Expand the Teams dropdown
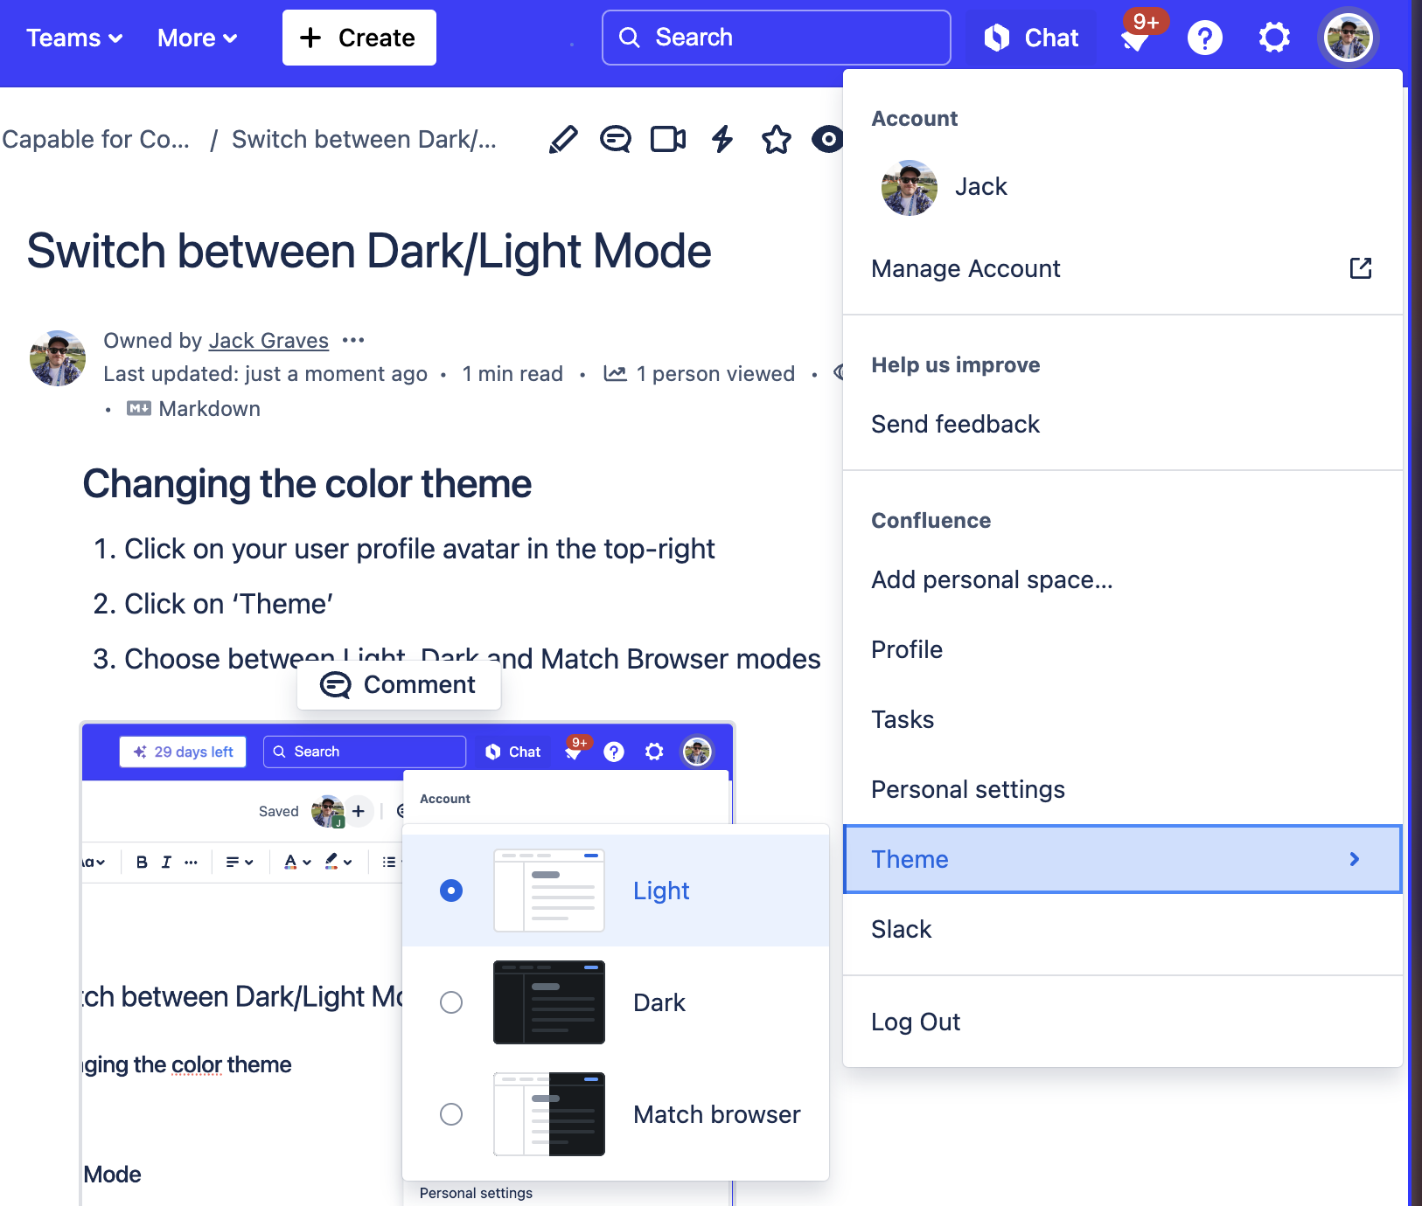Image resolution: width=1422 pixels, height=1206 pixels. [x=74, y=38]
